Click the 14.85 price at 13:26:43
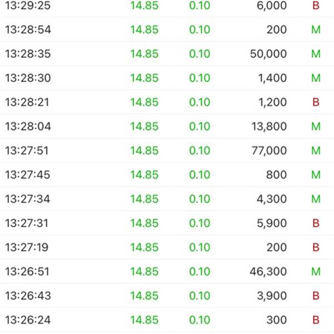334x334 pixels. point(144,296)
